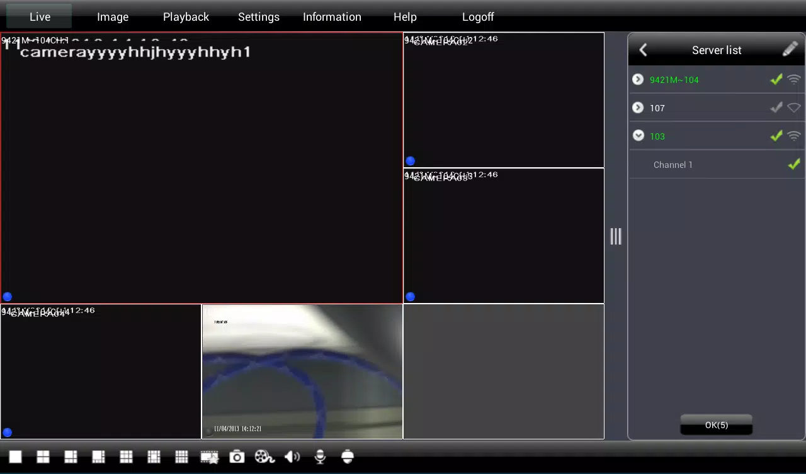Select the CAMERA04 video pane

(x=101, y=372)
